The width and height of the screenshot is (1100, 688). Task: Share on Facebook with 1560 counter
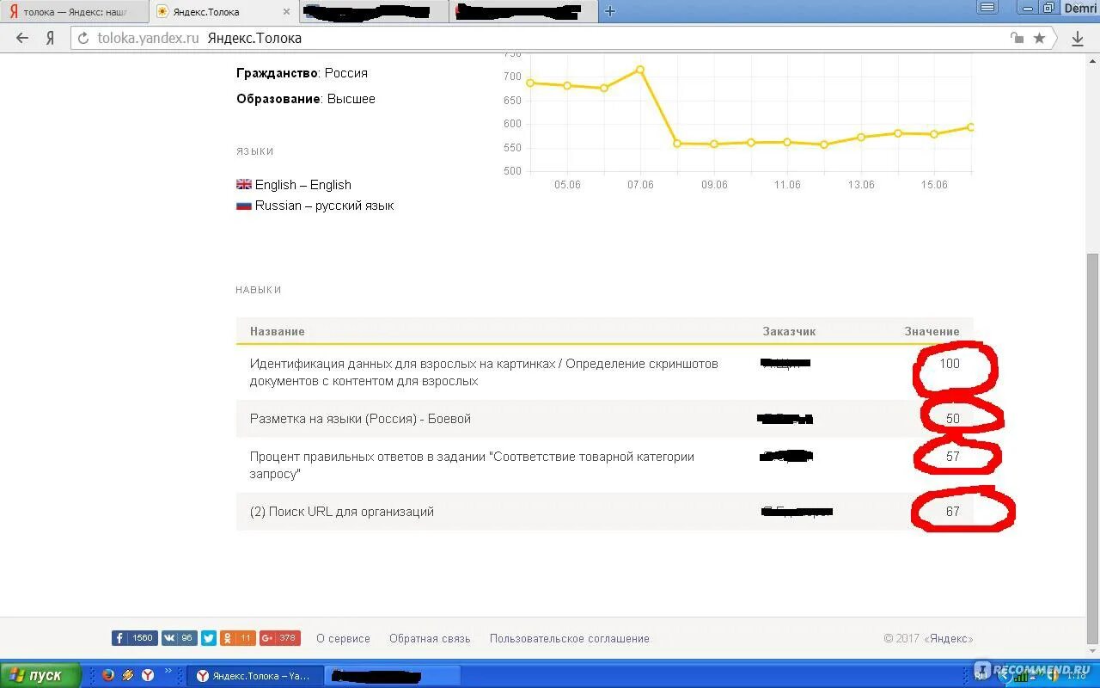click(x=134, y=638)
